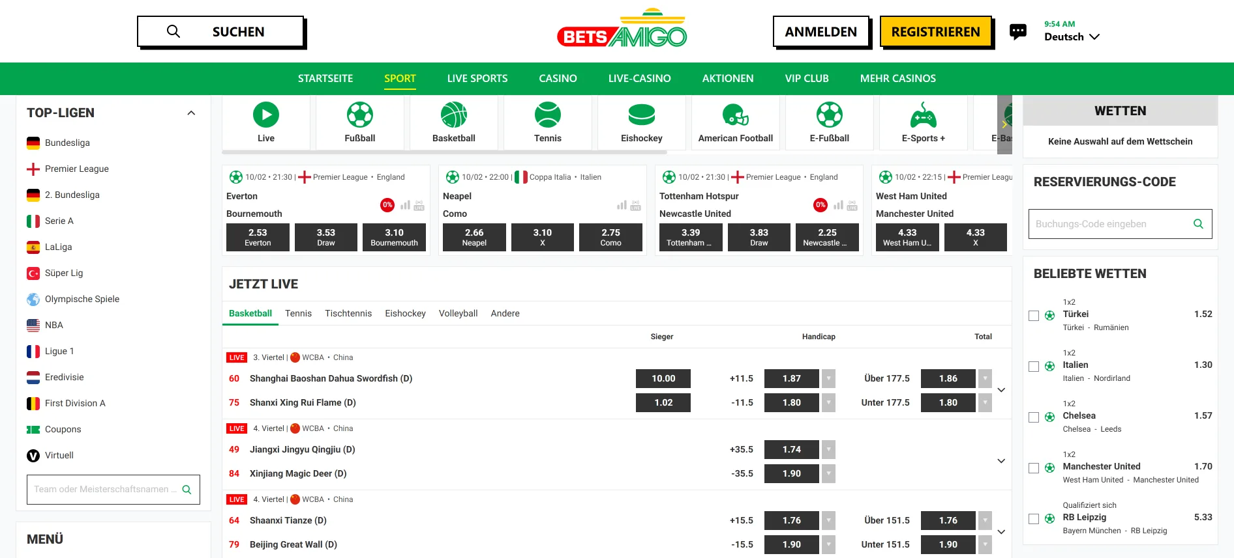
Task: Click search icon in team name field
Action: [187, 490]
